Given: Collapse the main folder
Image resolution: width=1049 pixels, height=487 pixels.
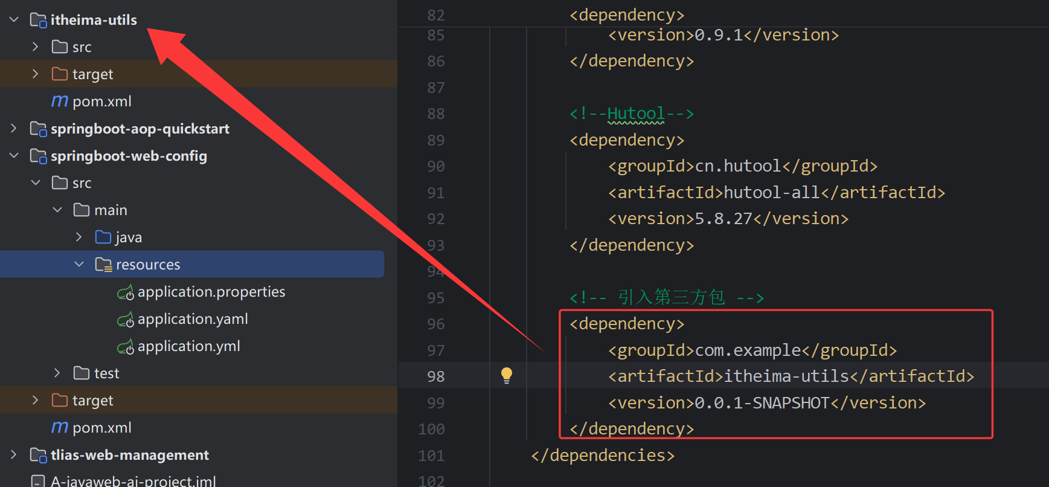Looking at the screenshot, I should point(57,210).
